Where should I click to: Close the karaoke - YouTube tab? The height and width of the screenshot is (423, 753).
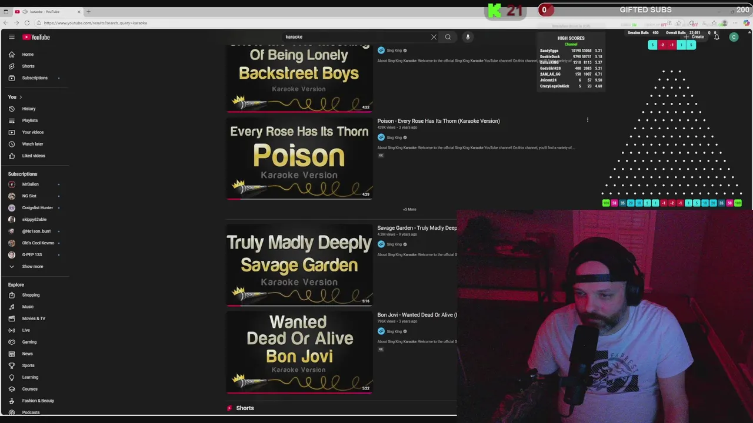79,12
